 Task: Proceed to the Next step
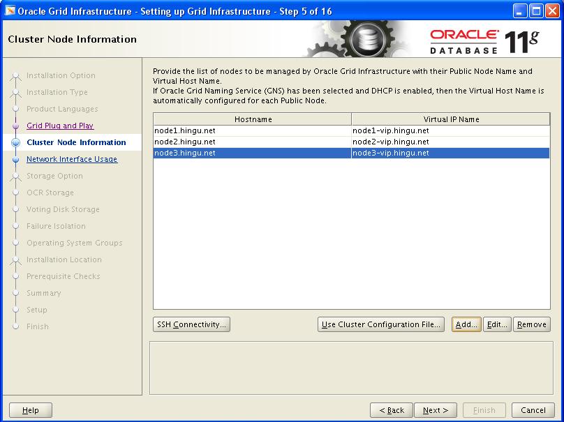tap(436, 410)
